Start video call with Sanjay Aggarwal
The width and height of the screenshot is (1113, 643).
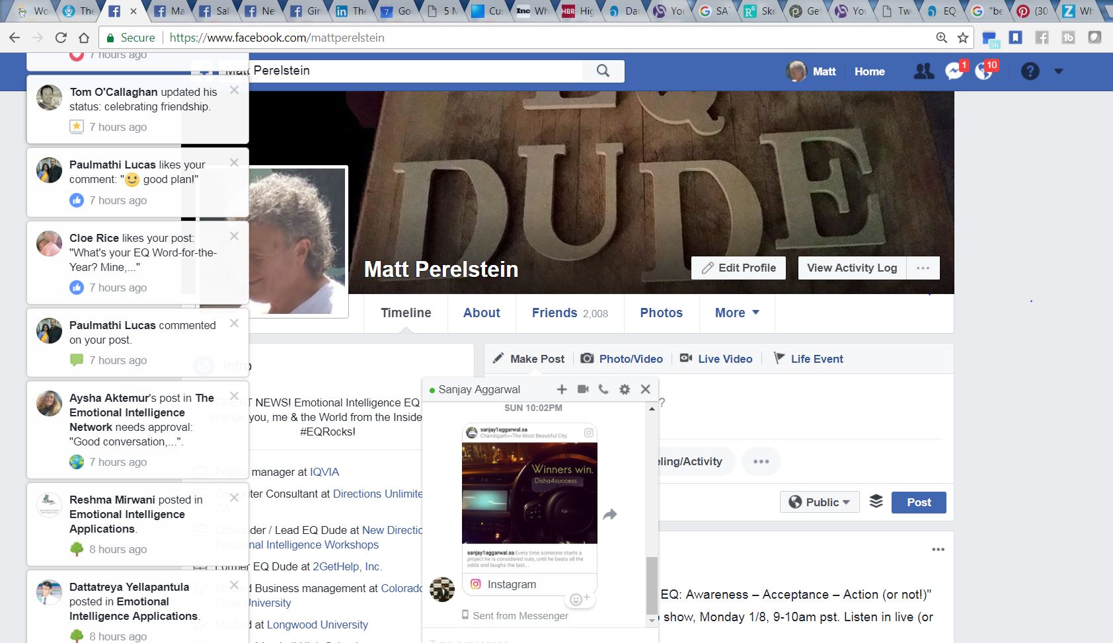point(583,389)
